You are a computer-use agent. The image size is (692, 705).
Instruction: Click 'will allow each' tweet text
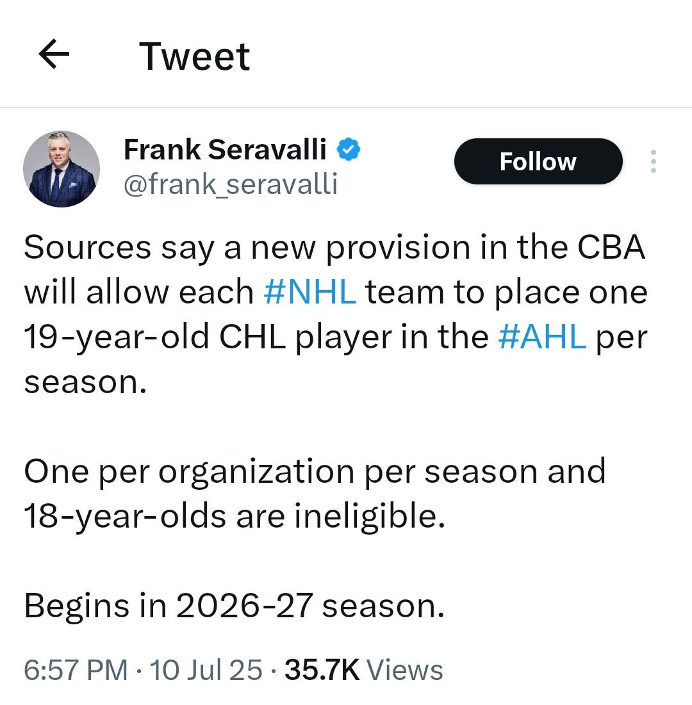(139, 292)
